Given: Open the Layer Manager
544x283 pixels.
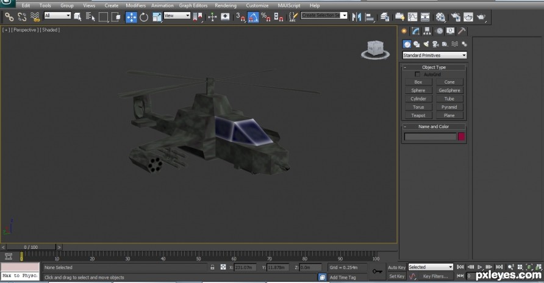Looking at the screenshot, I should tap(384, 16).
